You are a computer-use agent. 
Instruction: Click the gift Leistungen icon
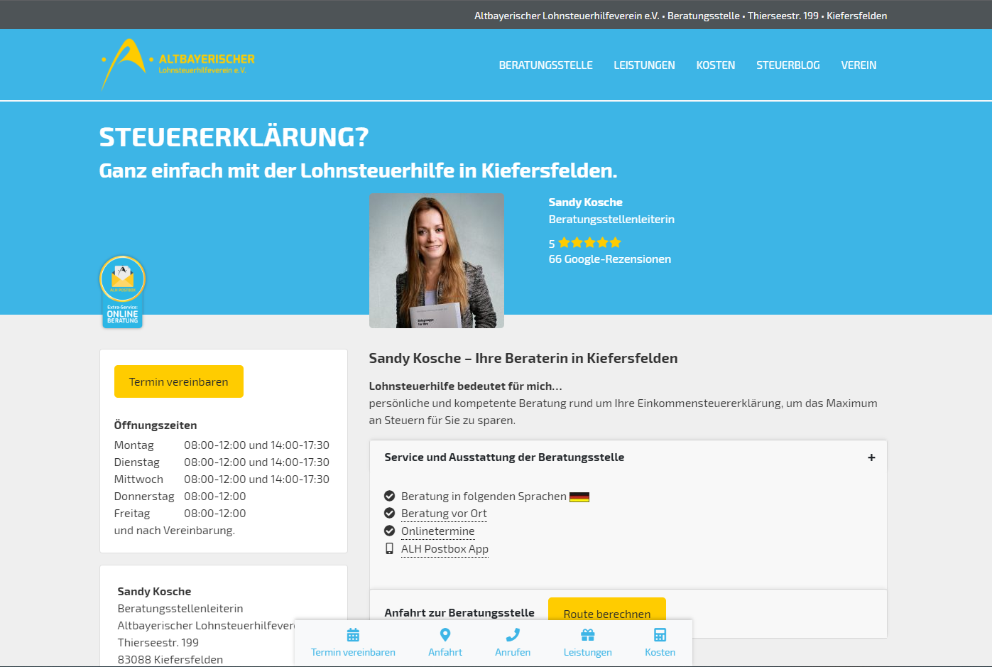(x=588, y=635)
